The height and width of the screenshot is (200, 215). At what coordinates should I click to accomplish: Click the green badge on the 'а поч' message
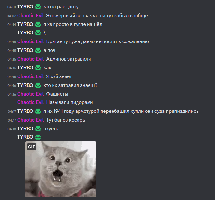(x=38, y=50)
